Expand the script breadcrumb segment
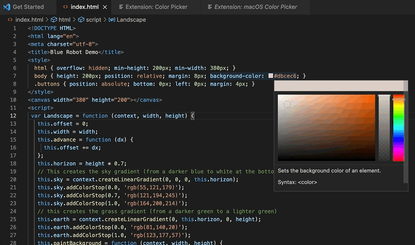415x245 pixels. pyautogui.click(x=93, y=20)
